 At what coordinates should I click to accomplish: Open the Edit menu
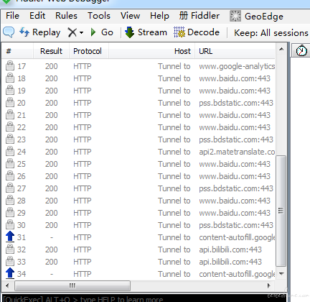tap(37, 16)
